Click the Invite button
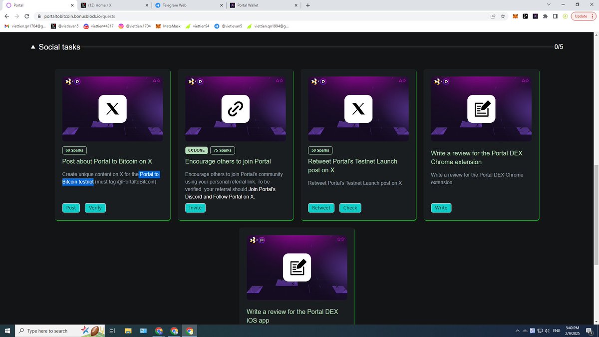This screenshot has width=599, height=337. [195, 208]
